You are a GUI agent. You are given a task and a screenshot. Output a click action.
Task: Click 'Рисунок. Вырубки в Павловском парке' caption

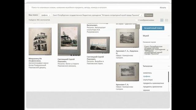tap(95, 62)
